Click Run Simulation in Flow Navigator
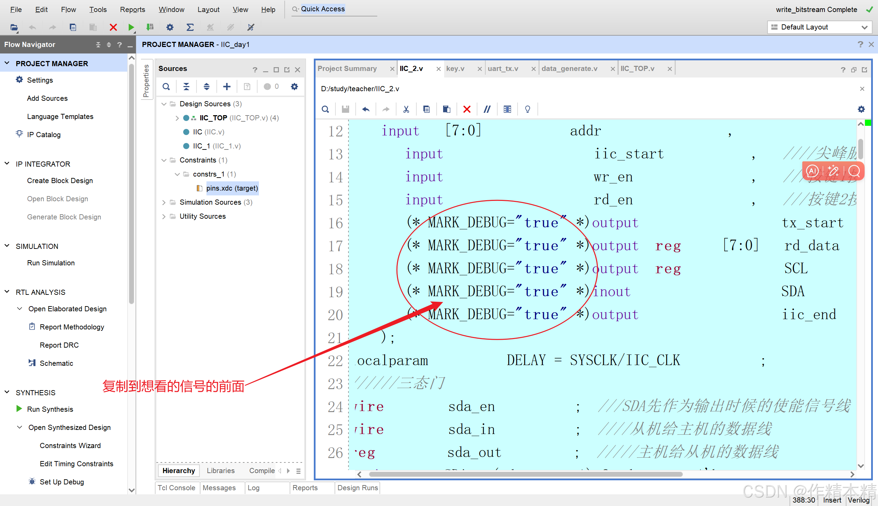 pyautogui.click(x=51, y=263)
